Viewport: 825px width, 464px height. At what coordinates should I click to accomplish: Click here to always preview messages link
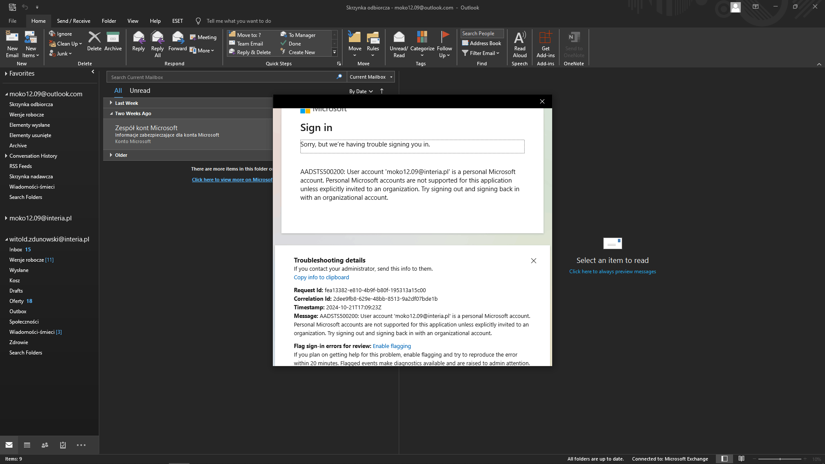point(613,272)
